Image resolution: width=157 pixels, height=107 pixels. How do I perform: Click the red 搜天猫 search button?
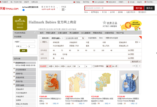[139, 8]
